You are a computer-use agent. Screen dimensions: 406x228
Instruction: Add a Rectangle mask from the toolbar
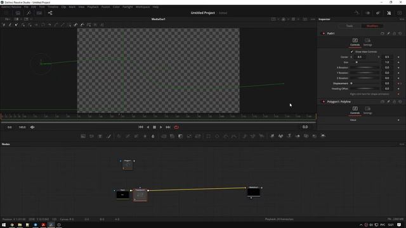(209, 136)
